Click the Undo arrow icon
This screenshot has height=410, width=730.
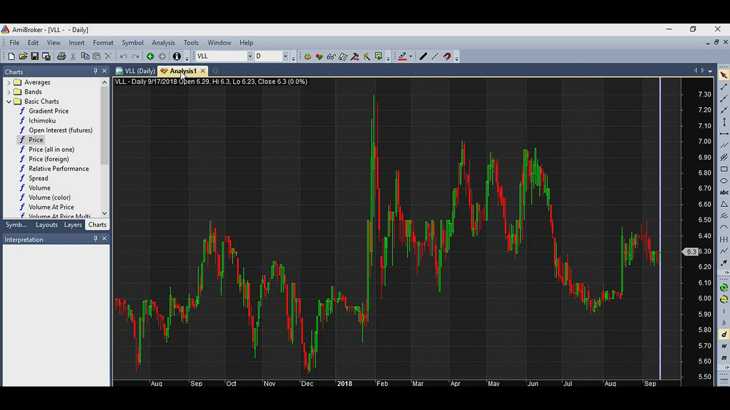click(124, 57)
